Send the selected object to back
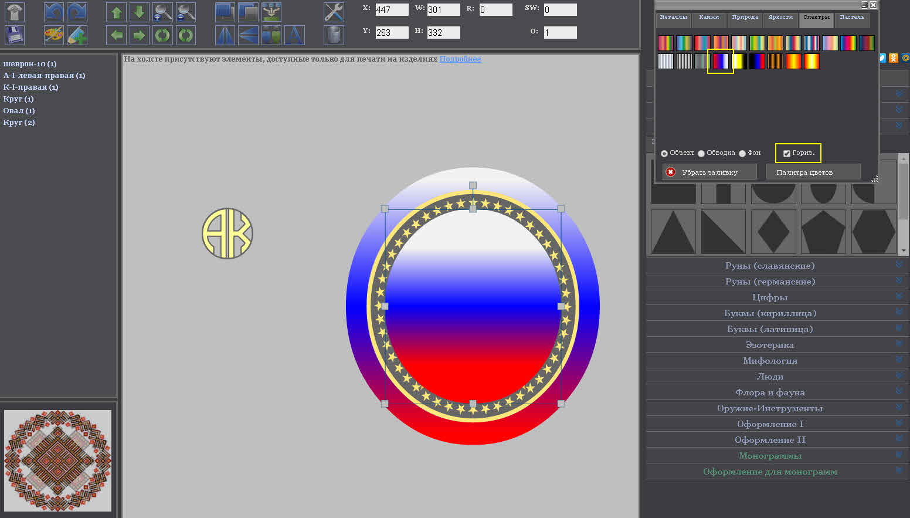This screenshot has width=910, height=518. (x=248, y=12)
